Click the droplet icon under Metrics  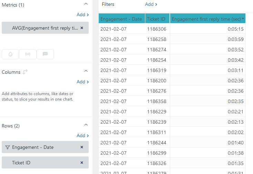(10, 54)
